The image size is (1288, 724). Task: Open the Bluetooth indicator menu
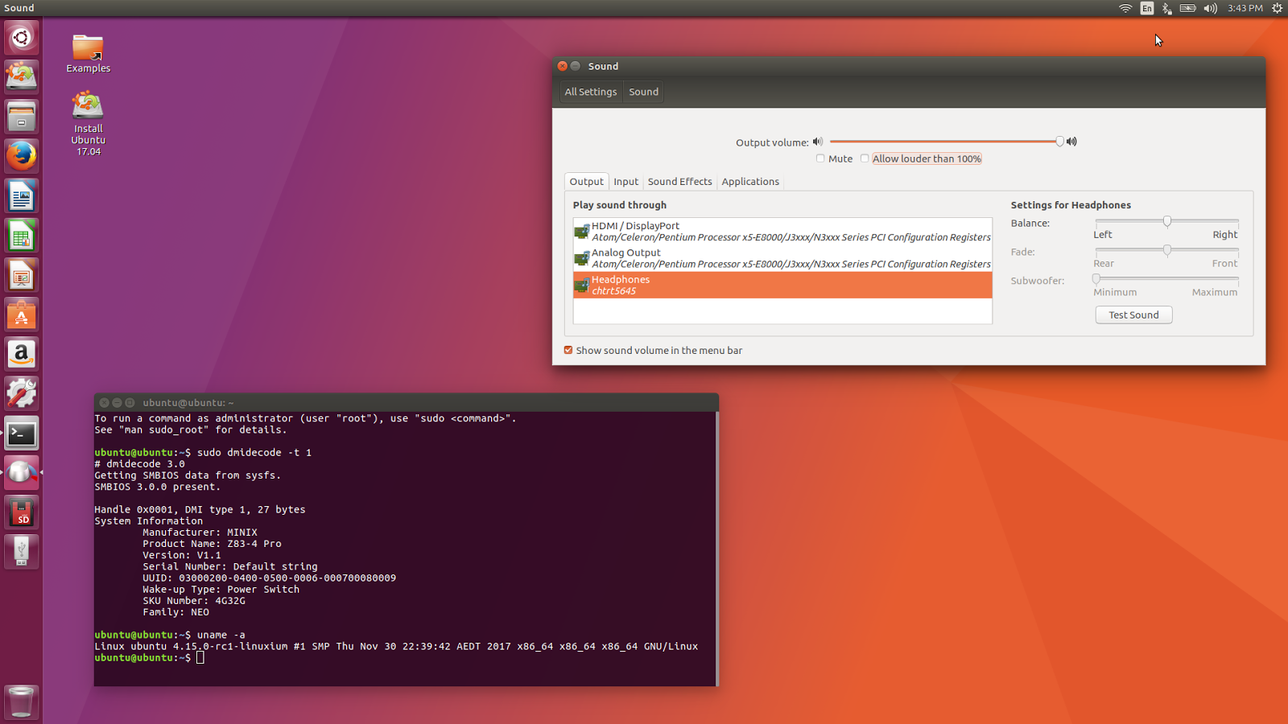[x=1166, y=8]
